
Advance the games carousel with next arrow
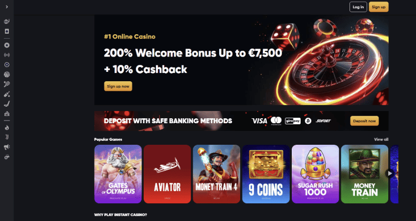[390, 173]
